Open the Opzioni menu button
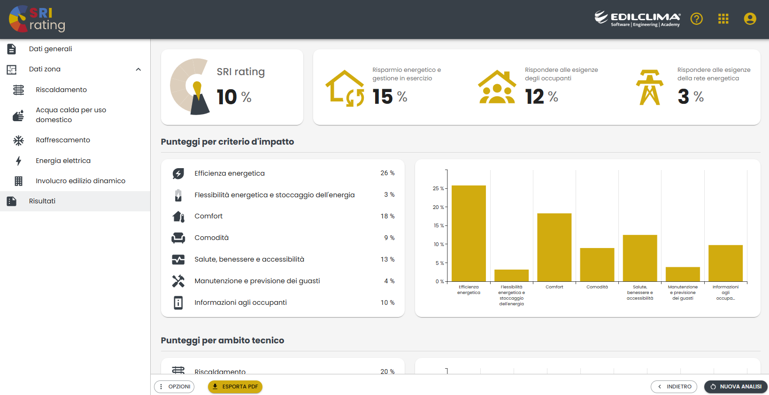This screenshot has width=769, height=395. pyautogui.click(x=174, y=387)
